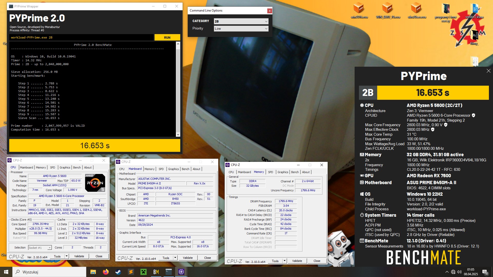Expand Tools dropdown arrow in CPU-Z Memory window
This screenshot has width=493, height=277.
pyautogui.click(x=285, y=261)
